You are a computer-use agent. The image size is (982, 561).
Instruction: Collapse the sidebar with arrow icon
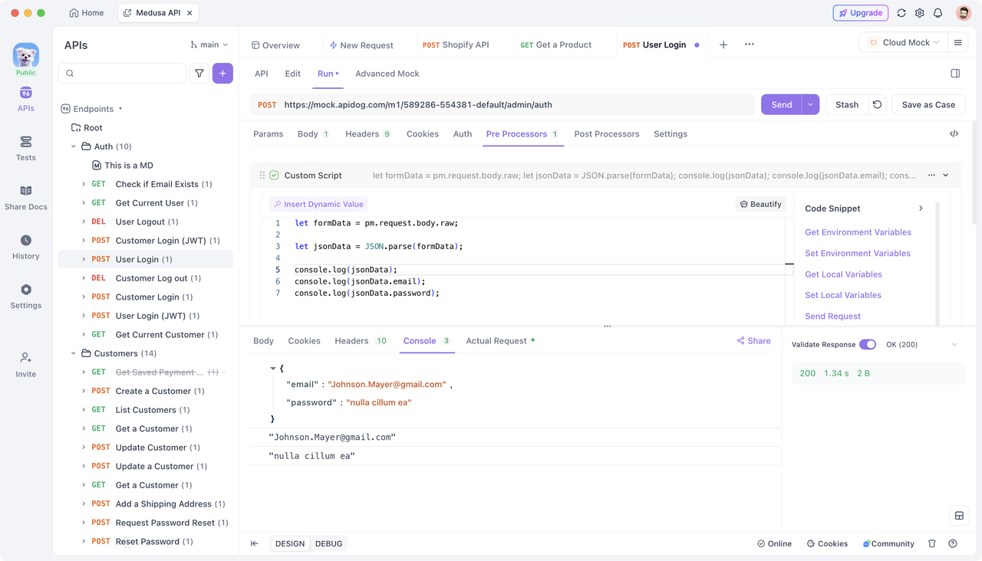[254, 543]
